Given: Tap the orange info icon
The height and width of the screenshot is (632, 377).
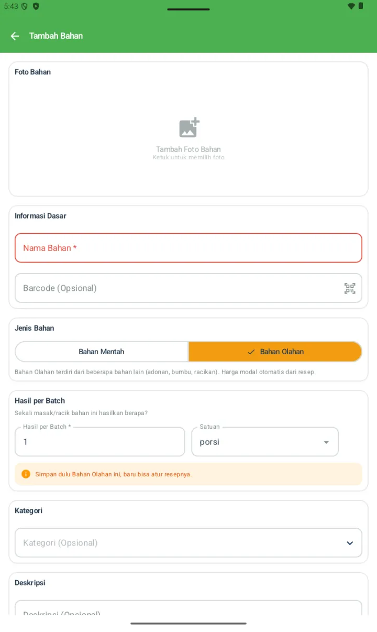Looking at the screenshot, I should pyautogui.click(x=26, y=474).
